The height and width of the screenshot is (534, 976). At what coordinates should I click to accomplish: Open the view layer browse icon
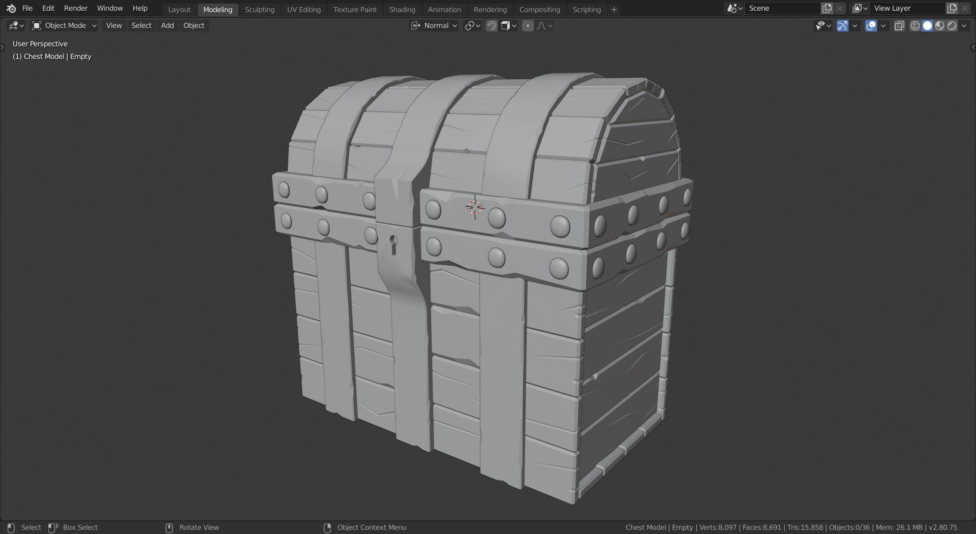coord(860,9)
